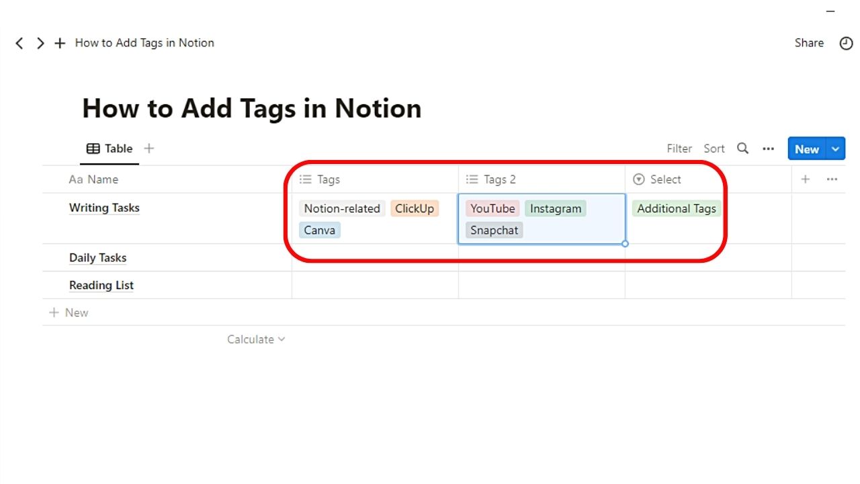The width and height of the screenshot is (860, 484).
Task: Open search in the table toolbar
Action: tap(742, 149)
